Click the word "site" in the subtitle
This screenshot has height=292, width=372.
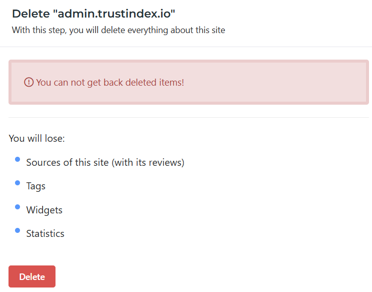(216, 30)
